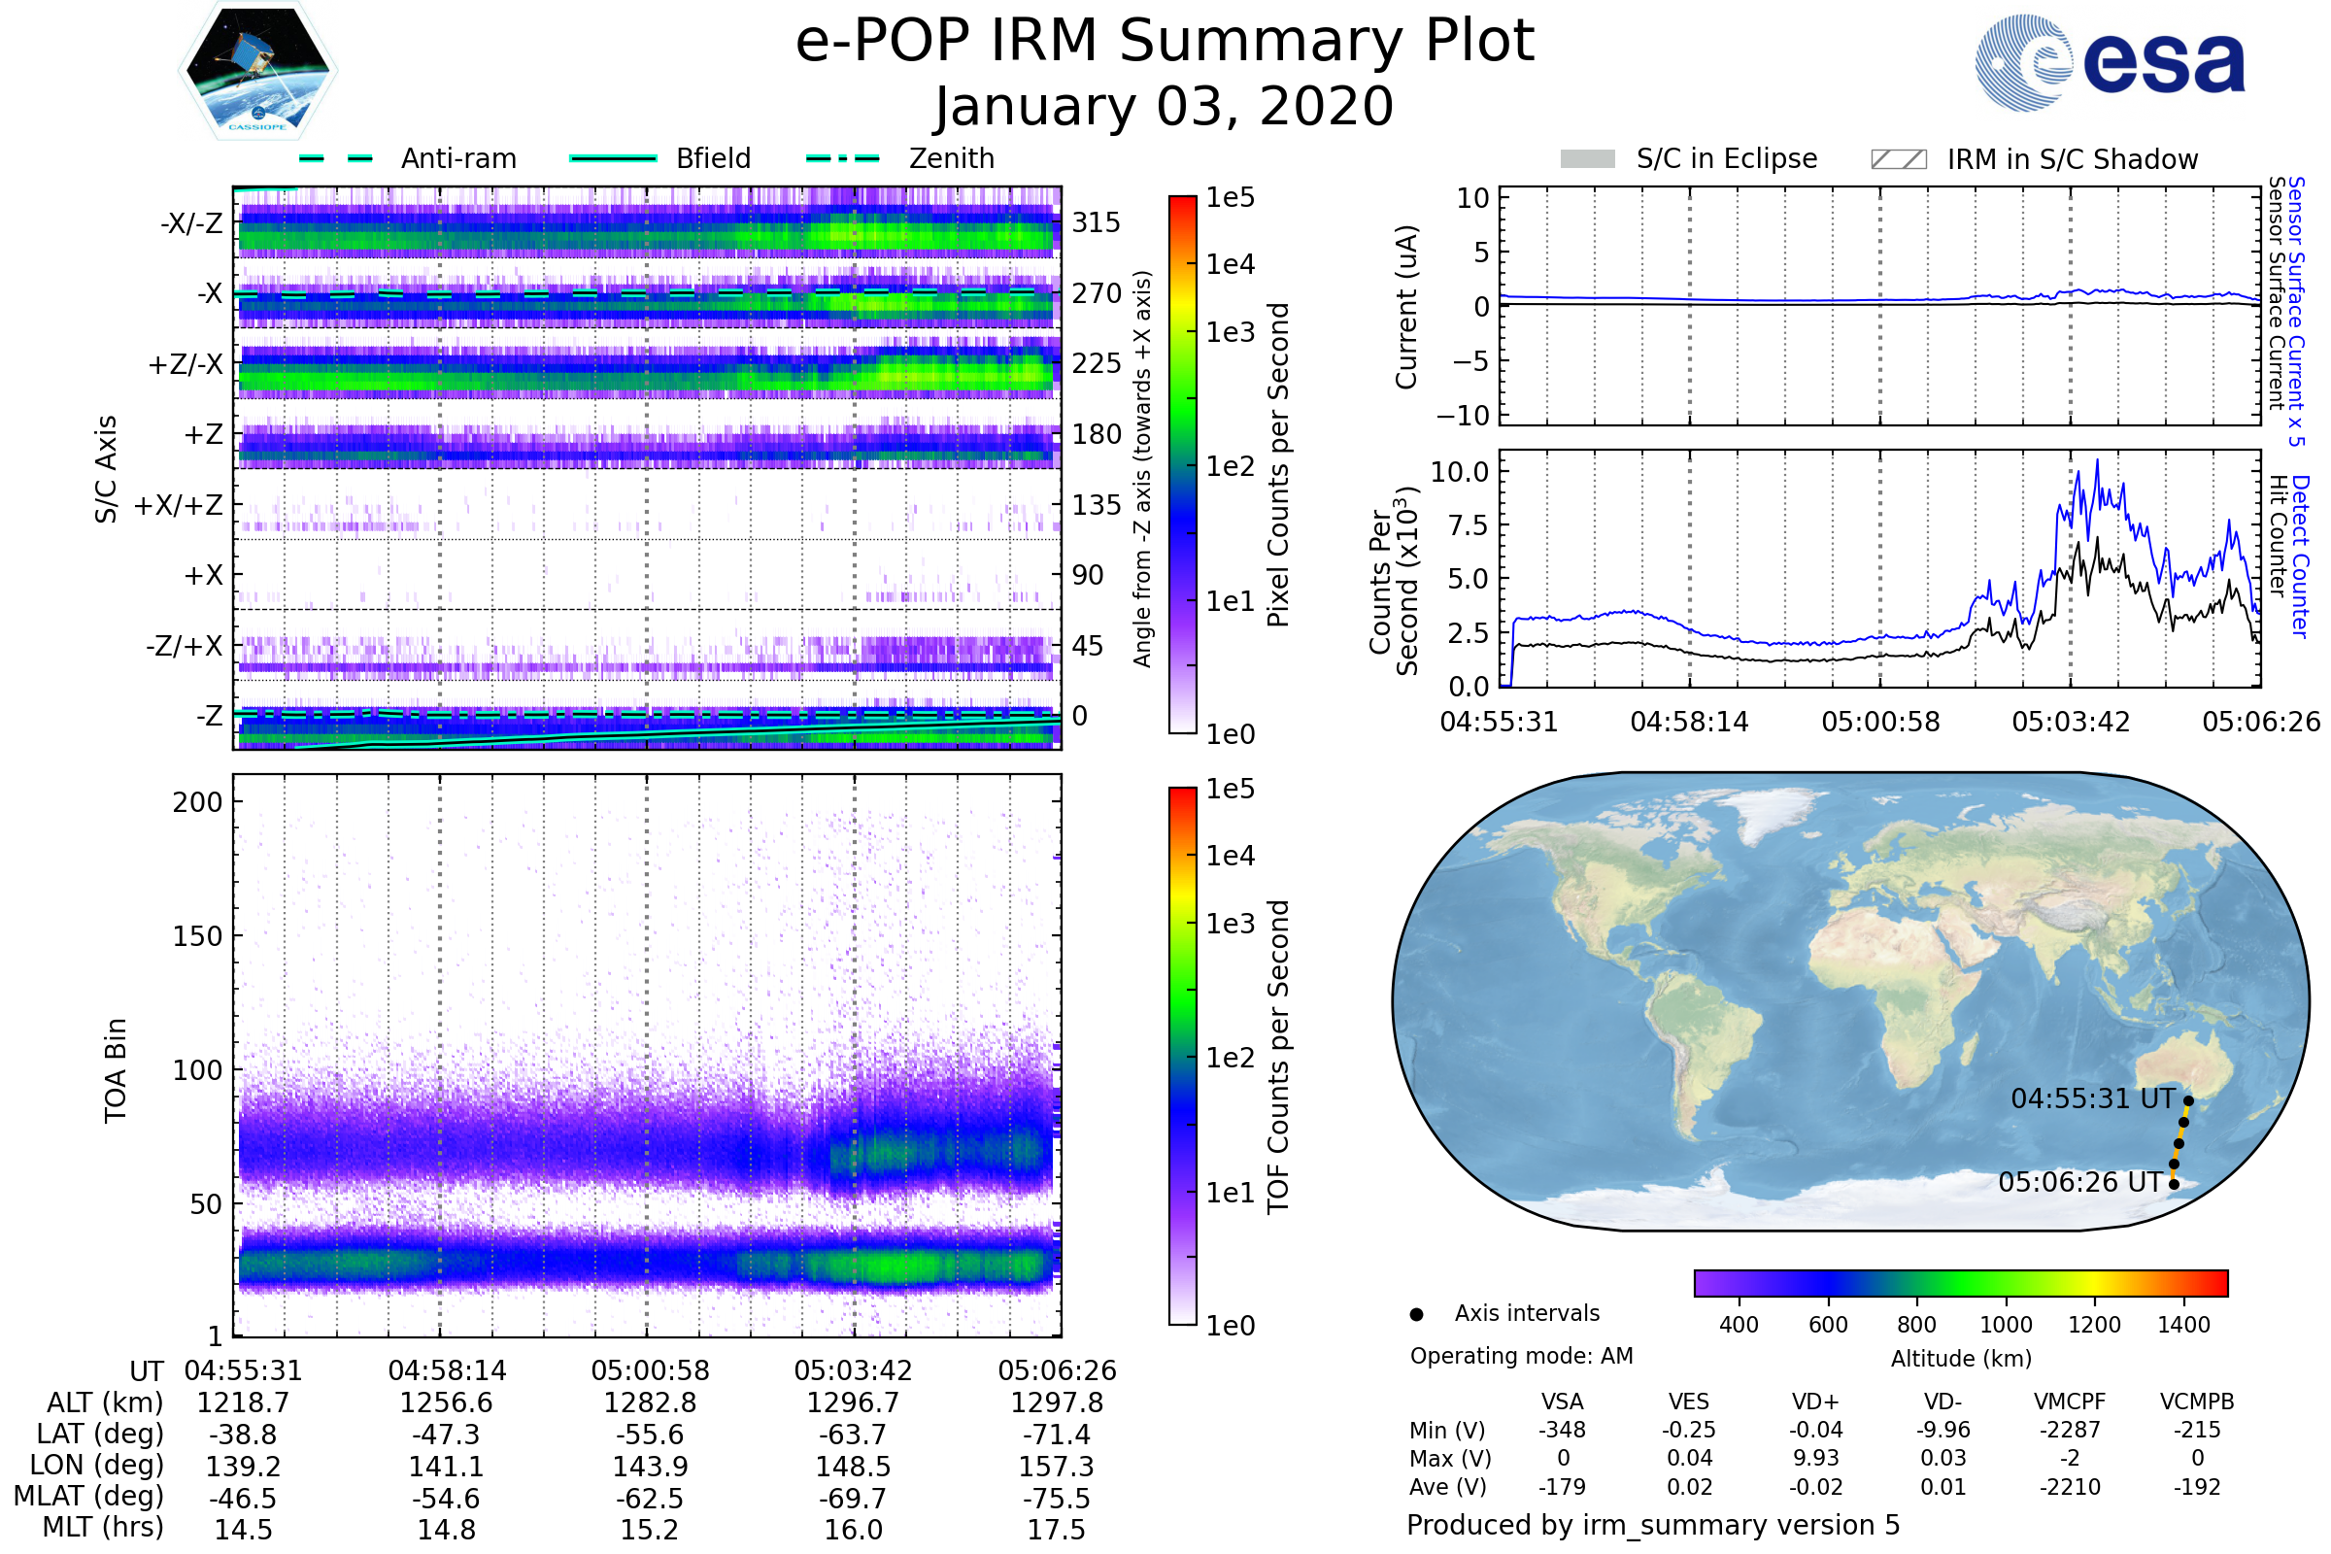Click the 04:55:31 UT label on map
The width and height of the screenshot is (2331, 1554).
2092,1099
